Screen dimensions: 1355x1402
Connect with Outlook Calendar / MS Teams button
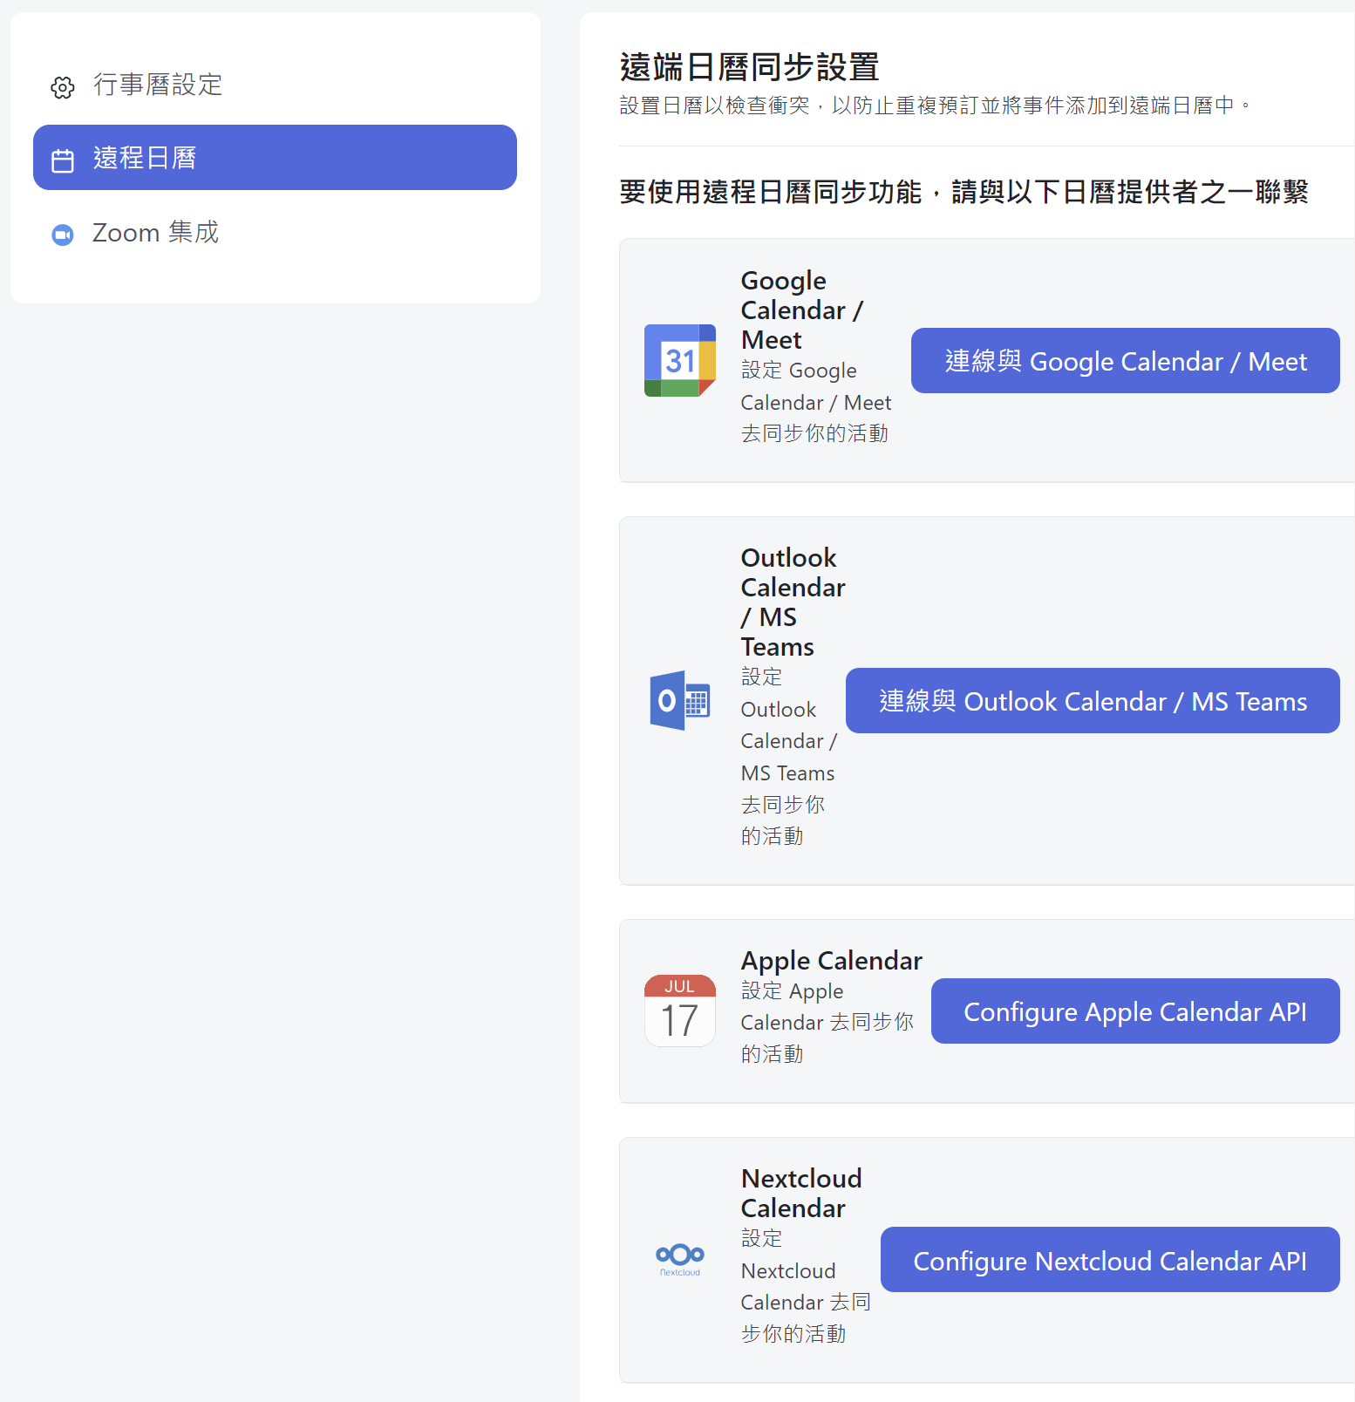coord(1093,701)
